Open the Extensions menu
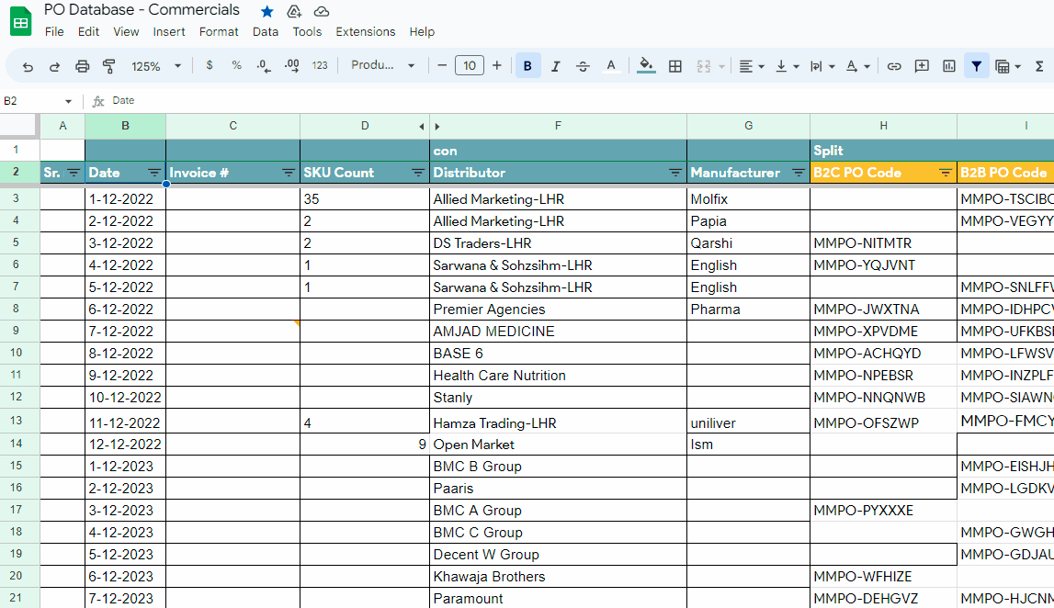The width and height of the screenshot is (1054, 608). tap(365, 31)
